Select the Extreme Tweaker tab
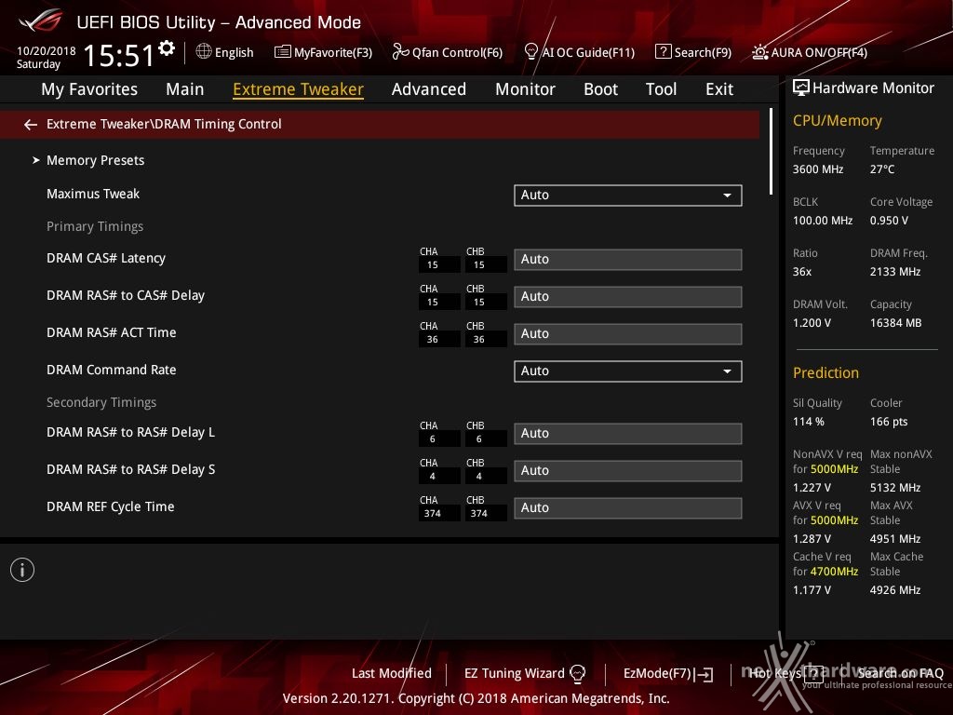Screen dimensions: 953x715 (x=298, y=89)
